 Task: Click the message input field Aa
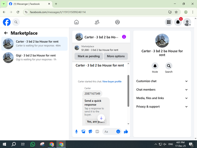[109, 131]
